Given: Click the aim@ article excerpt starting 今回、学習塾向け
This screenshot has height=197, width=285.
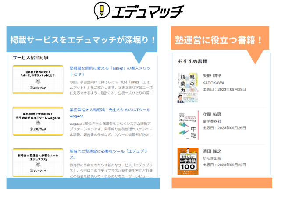Looking at the screenshot, I should 111,88.
